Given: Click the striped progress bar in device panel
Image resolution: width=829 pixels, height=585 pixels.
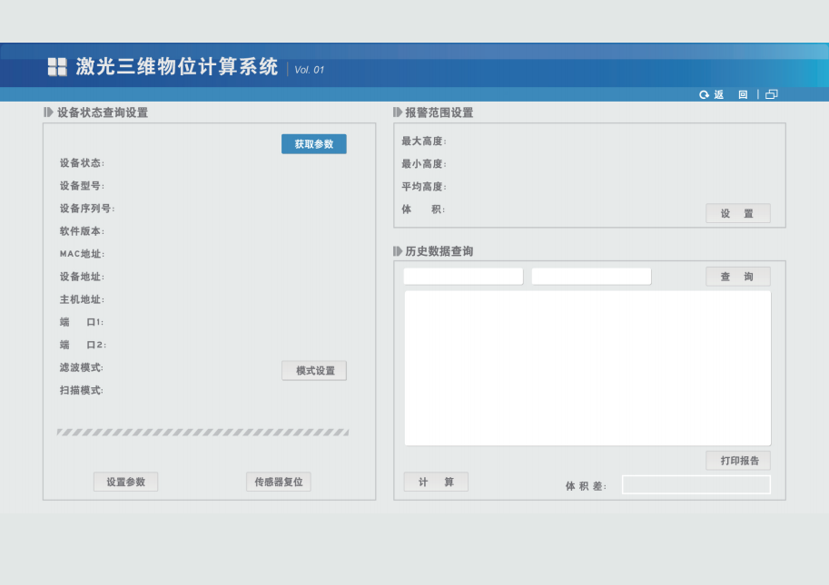Looking at the screenshot, I should point(202,433).
